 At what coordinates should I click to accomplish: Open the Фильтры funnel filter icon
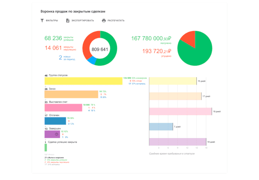(x=42, y=20)
